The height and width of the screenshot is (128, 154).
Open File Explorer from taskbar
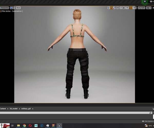click(18, 125)
